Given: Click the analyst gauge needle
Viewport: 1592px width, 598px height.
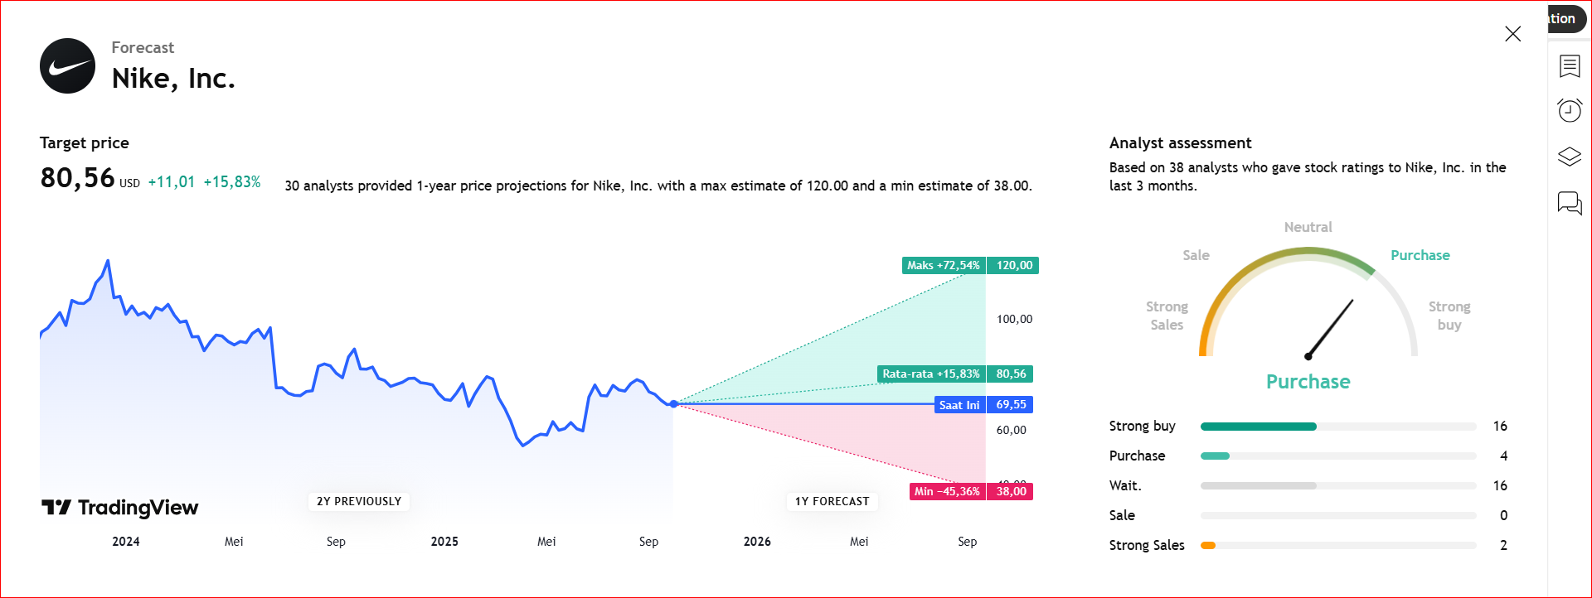Looking at the screenshot, I should (1330, 328).
